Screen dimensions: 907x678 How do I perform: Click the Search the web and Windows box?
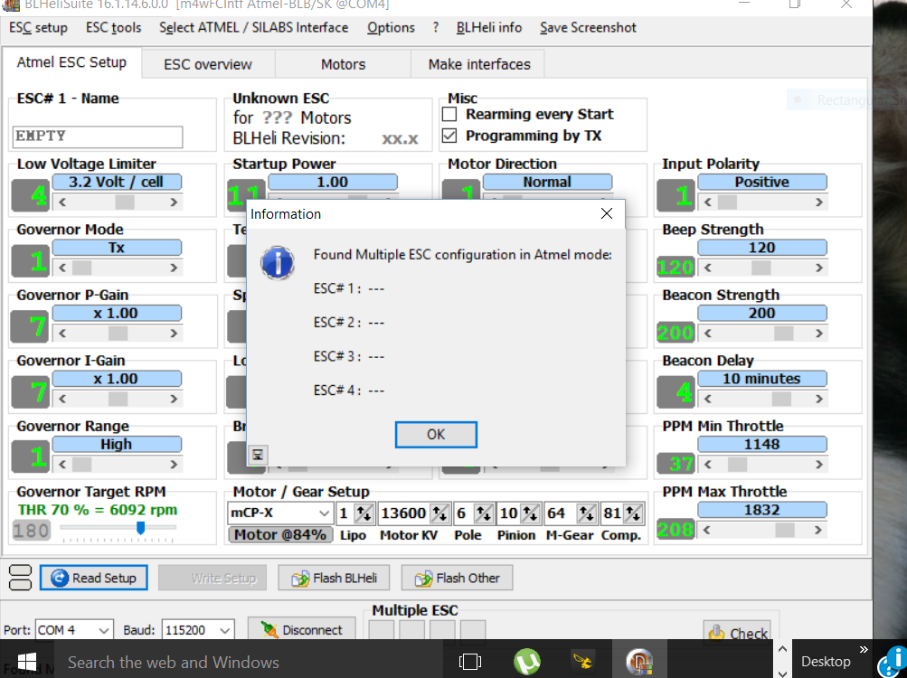coord(249,661)
